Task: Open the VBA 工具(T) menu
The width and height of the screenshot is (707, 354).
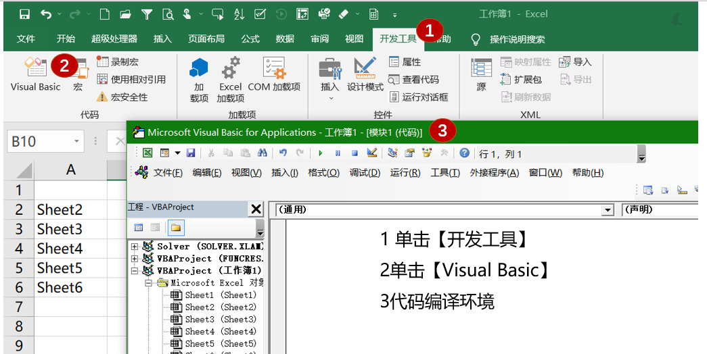Action: click(x=445, y=173)
